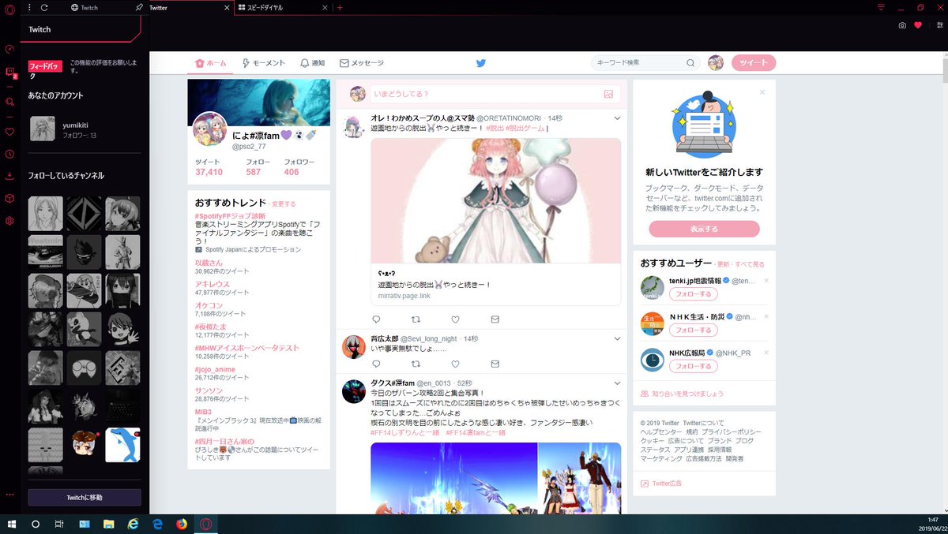Image resolution: width=948 pixels, height=534 pixels.
Task: Click the Twitter bird logo
Action: tap(480, 63)
